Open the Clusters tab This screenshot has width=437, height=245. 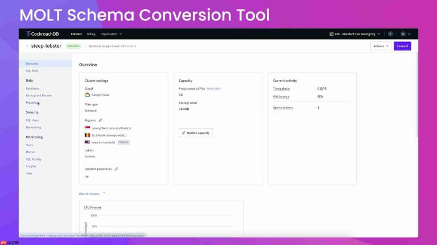coord(76,34)
